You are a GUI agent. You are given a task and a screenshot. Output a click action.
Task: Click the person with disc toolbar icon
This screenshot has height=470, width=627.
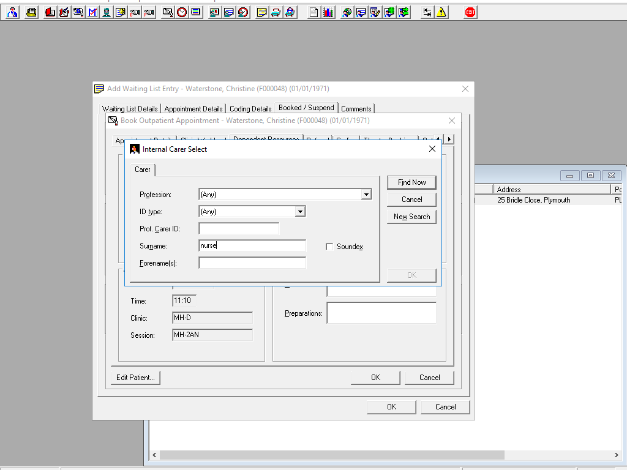(347, 12)
